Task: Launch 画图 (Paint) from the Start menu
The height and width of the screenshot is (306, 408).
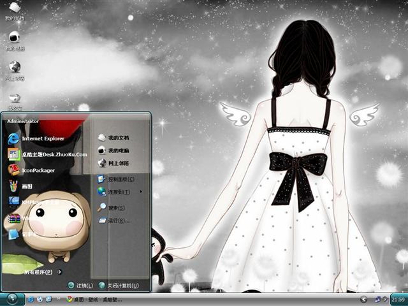Action: coord(20,186)
